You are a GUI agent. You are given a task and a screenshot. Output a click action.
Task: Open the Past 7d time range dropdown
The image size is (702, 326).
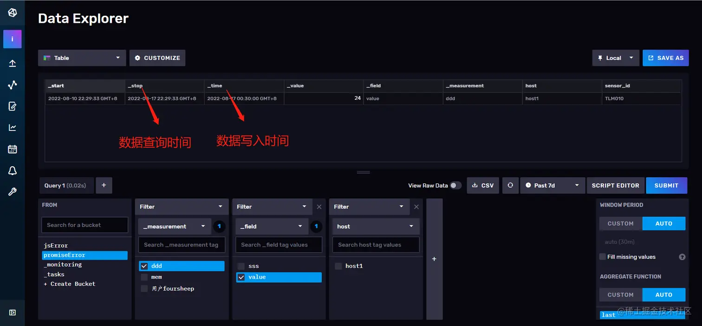tap(552, 185)
